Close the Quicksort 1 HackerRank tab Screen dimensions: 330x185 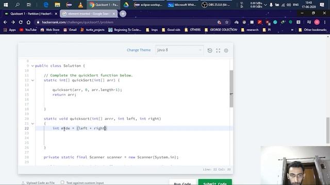pyautogui.click(x=56, y=14)
